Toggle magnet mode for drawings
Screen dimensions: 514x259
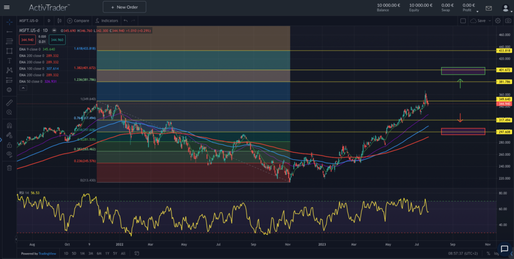coord(10,126)
